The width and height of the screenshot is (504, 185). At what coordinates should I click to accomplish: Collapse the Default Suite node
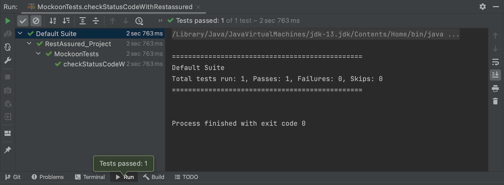click(20, 33)
